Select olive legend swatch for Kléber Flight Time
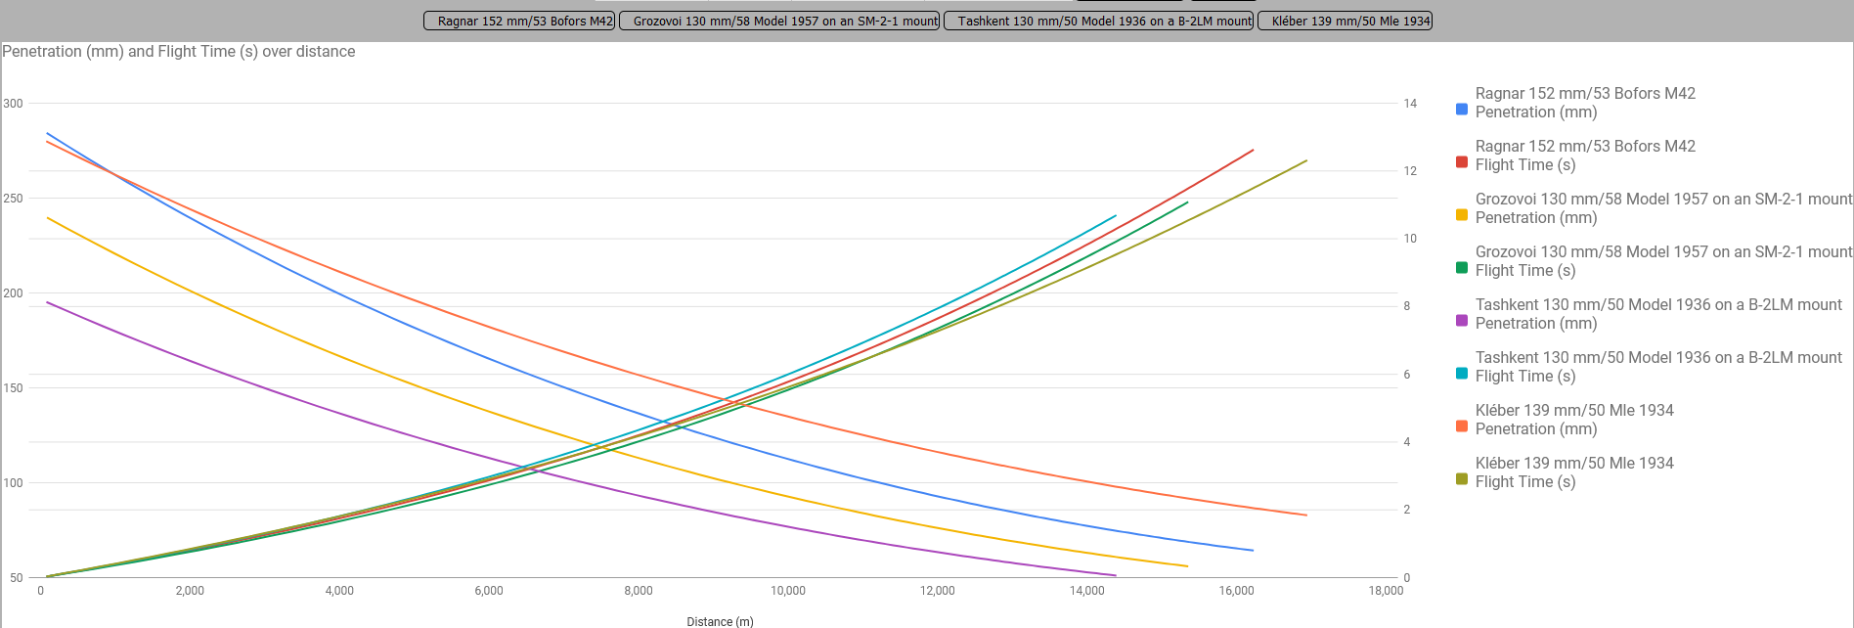 1462,479
